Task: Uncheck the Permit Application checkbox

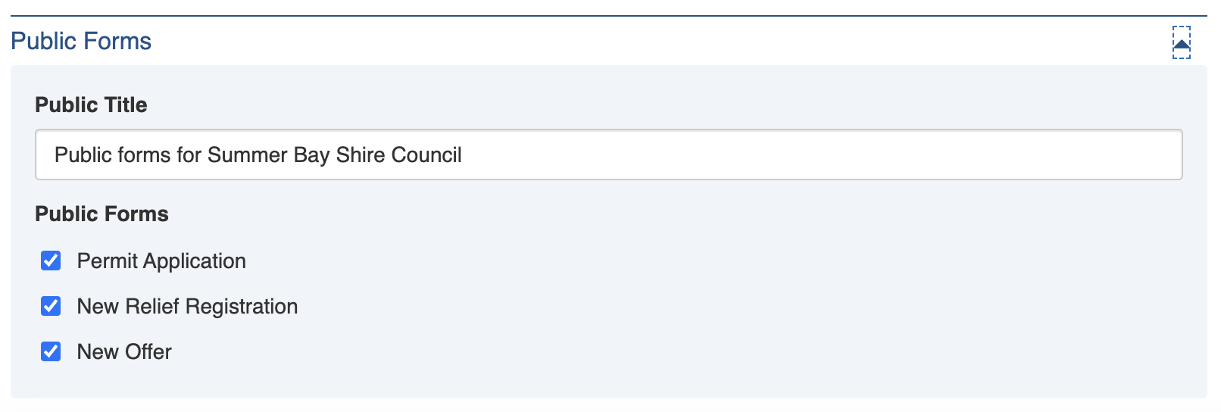Action: click(x=51, y=261)
